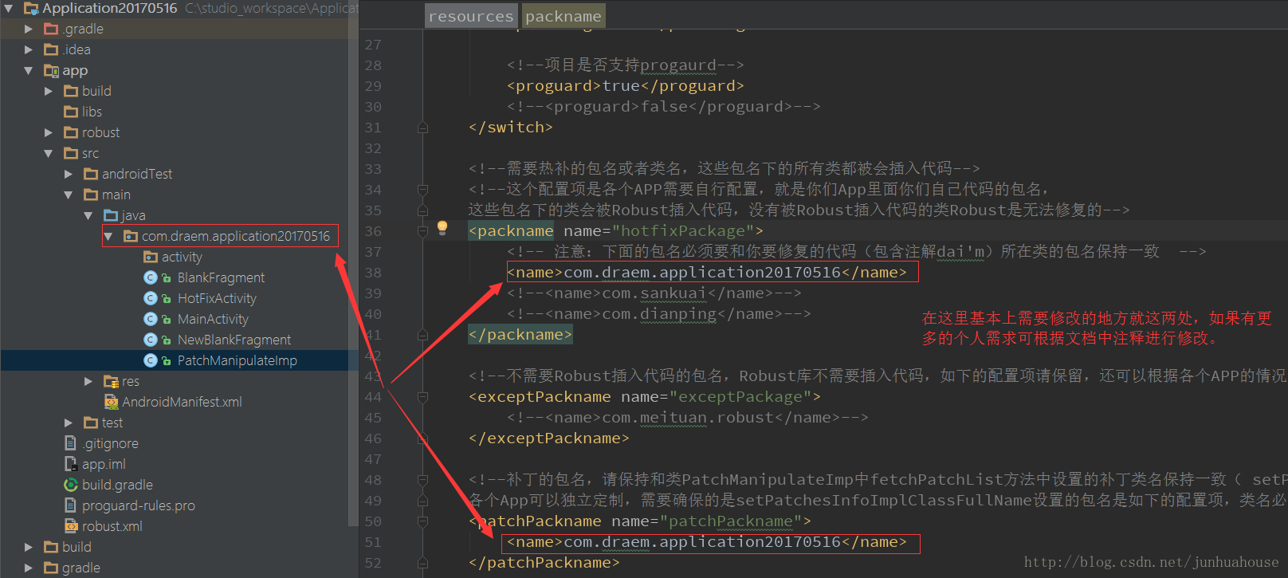Click the java source folder icon
The width and height of the screenshot is (1288, 578).
click(111, 215)
